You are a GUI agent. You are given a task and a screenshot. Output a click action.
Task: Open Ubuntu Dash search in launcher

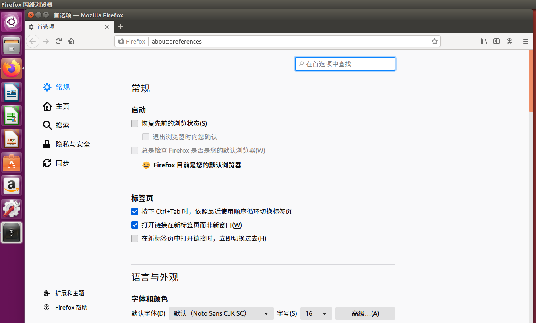tap(12, 22)
